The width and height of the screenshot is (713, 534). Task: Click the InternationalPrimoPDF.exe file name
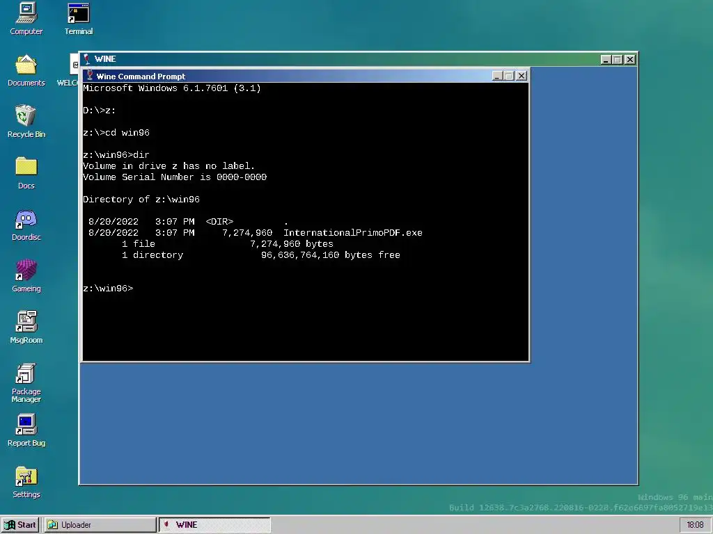(353, 233)
